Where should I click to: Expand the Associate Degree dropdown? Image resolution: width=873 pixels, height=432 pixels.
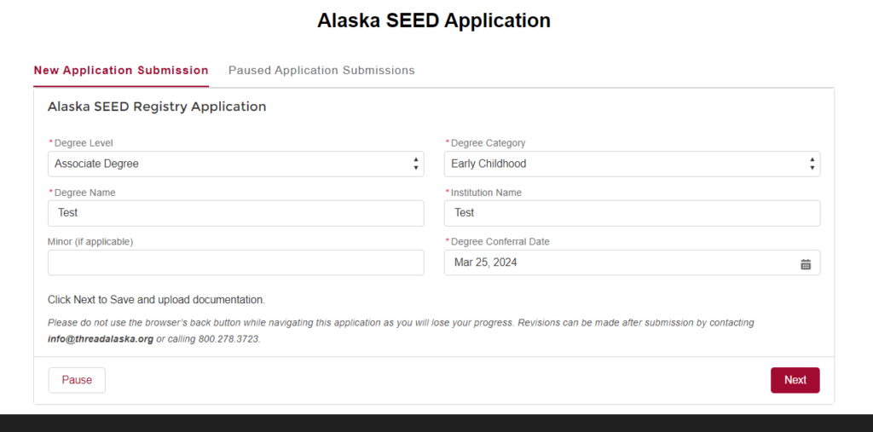[x=235, y=164]
